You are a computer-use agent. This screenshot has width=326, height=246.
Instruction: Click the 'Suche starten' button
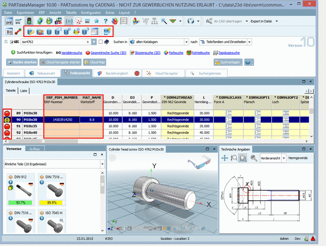pyautogui.click(x=22, y=62)
